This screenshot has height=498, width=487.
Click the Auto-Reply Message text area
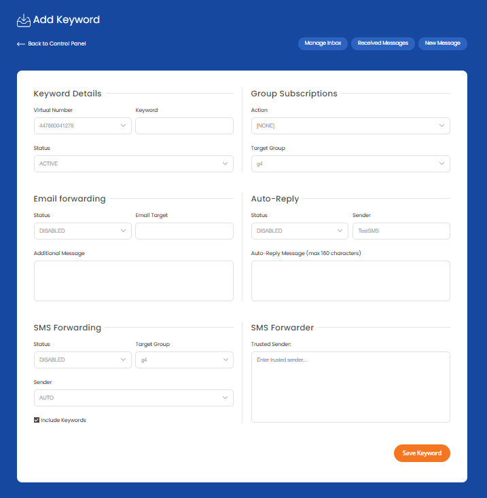350,280
